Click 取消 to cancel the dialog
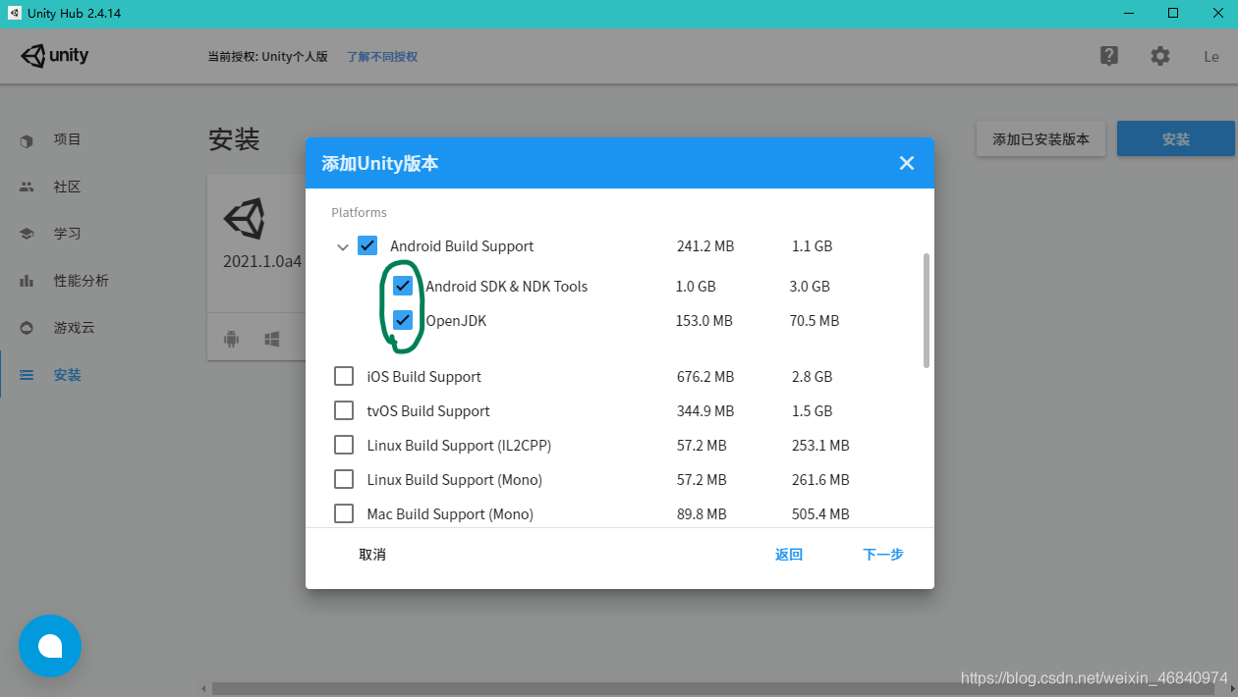The width and height of the screenshot is (1238, 697). point(372,555)
